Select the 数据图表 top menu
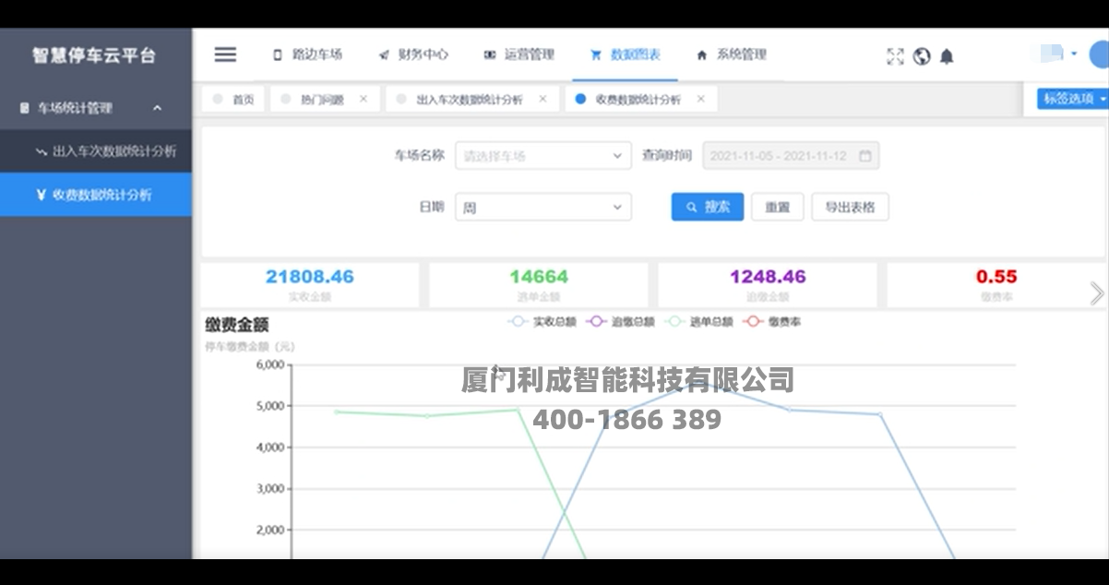The image size is (1109, 585). tap(626, 54)
